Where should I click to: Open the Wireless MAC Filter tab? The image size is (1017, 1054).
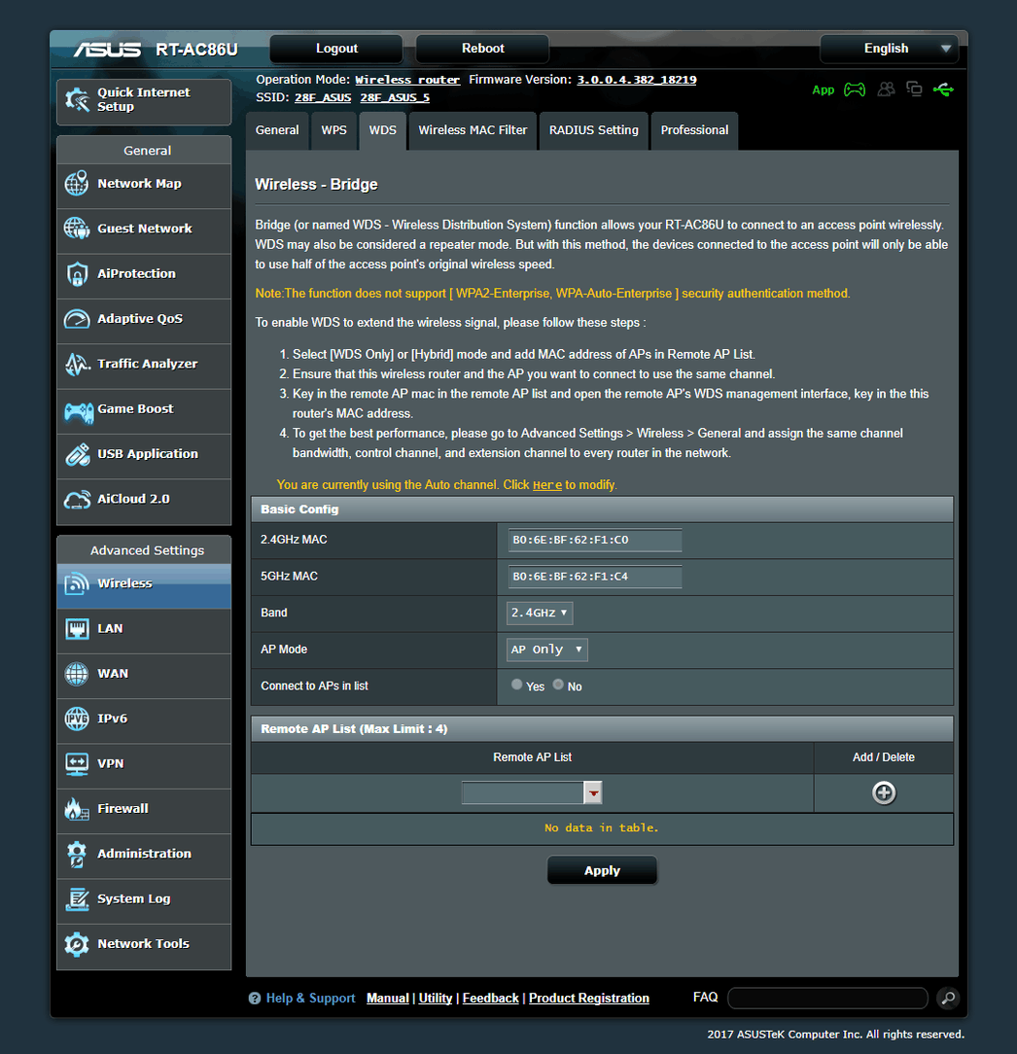(473, 130)
